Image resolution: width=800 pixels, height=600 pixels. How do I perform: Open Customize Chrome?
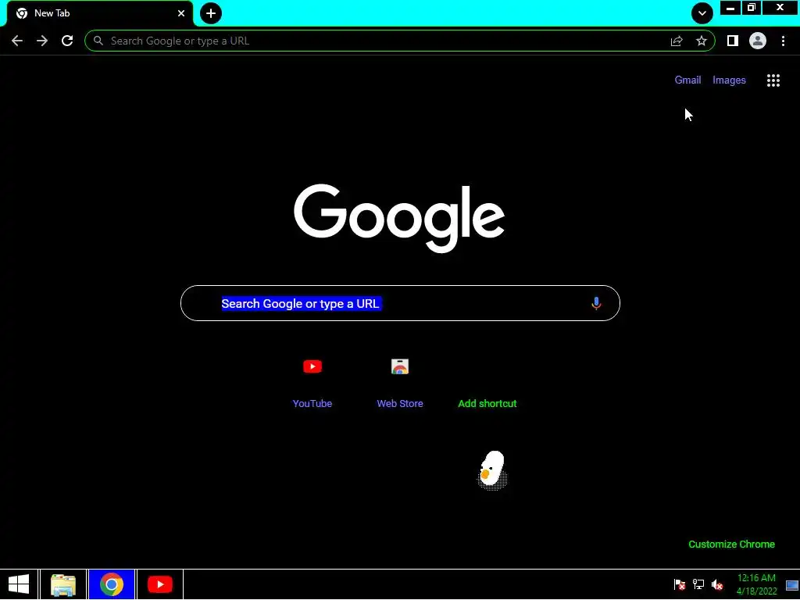tap(731, 545)
